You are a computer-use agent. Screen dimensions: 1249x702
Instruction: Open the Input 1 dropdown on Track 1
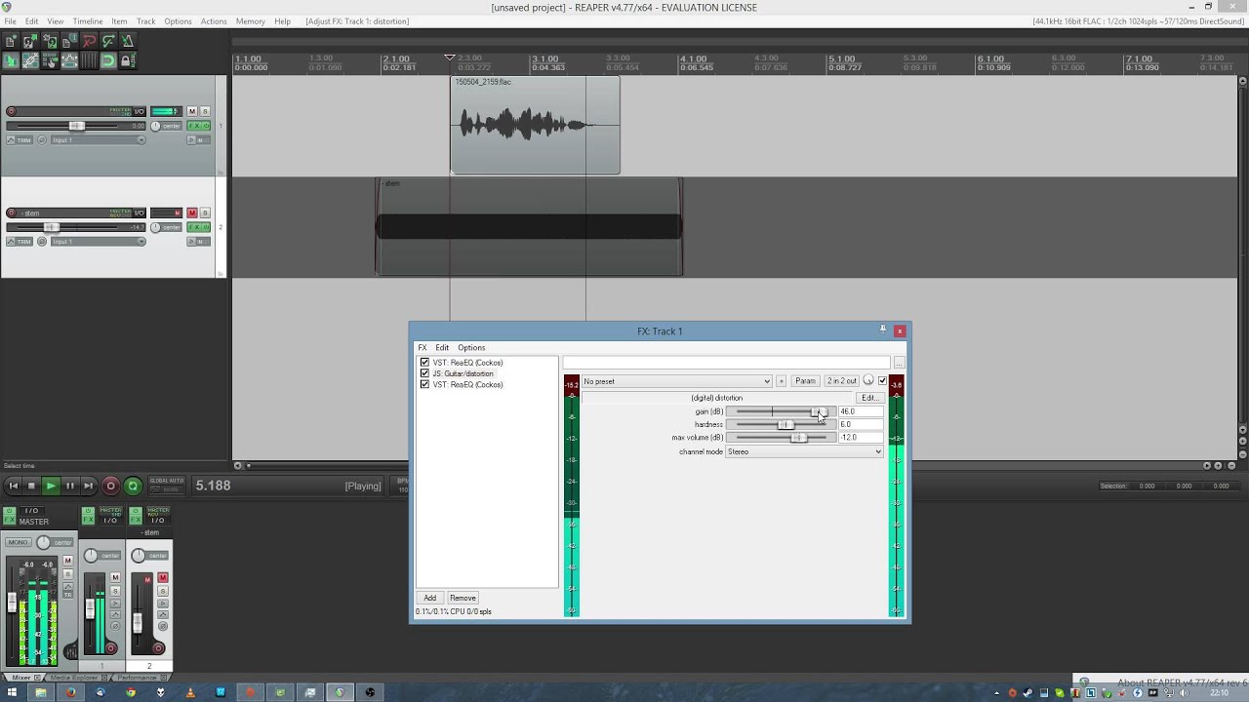[x=99, y=140]
